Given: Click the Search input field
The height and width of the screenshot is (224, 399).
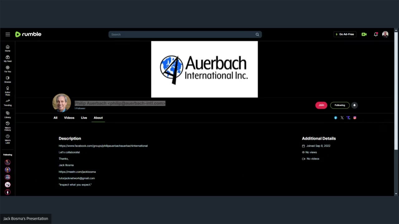Looking at the screenshot, I should 183,35.
